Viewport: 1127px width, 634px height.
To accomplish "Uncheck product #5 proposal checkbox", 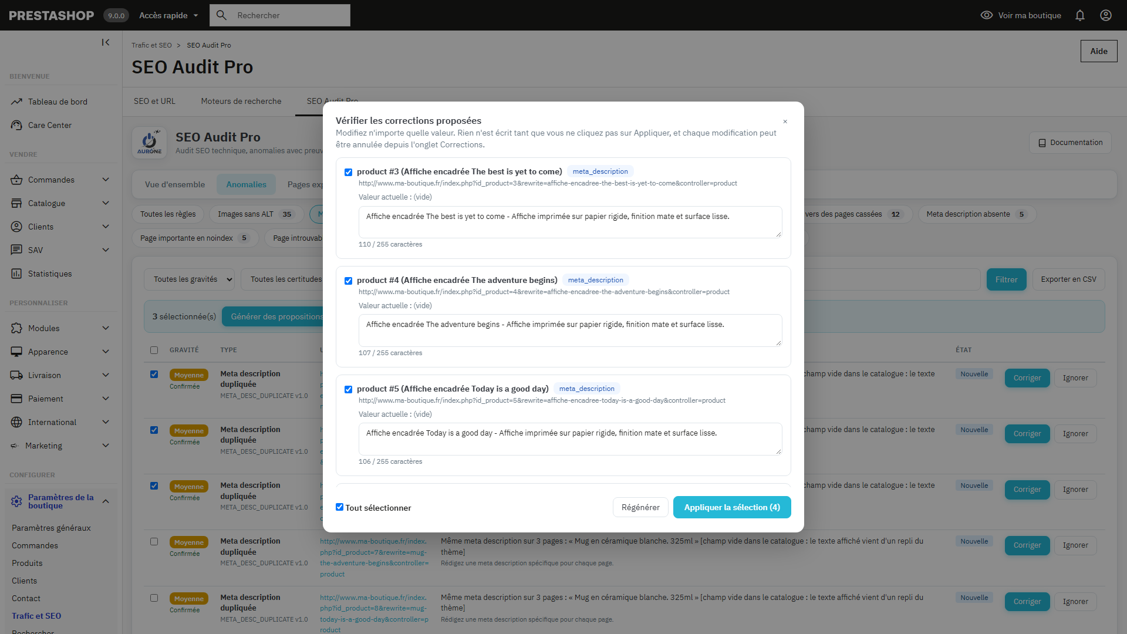I will [x=348, y=389].
